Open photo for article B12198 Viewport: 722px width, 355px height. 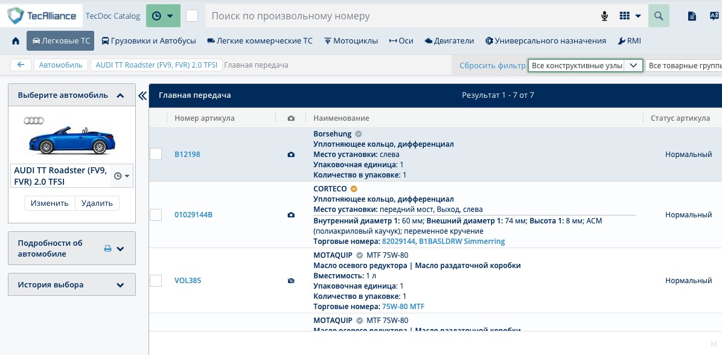pos(291,155)
